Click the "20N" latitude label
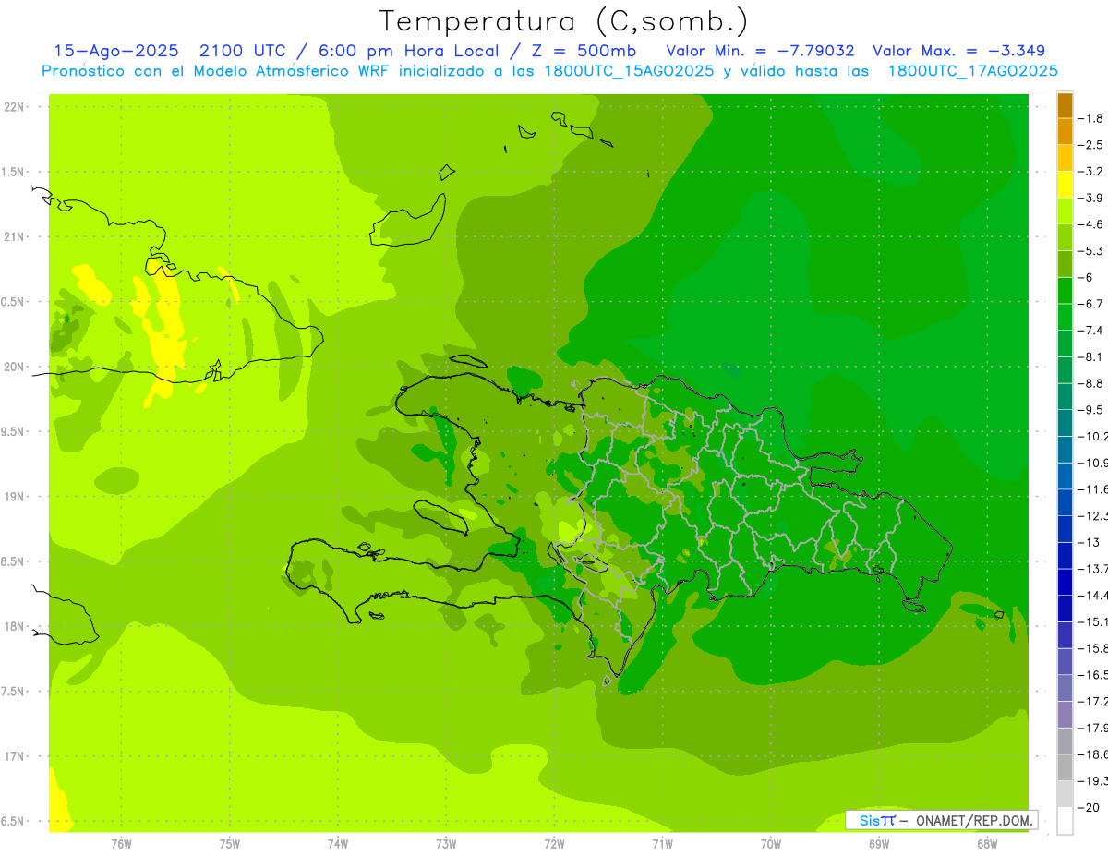The image size is (1108, 856). coord(14,367)
